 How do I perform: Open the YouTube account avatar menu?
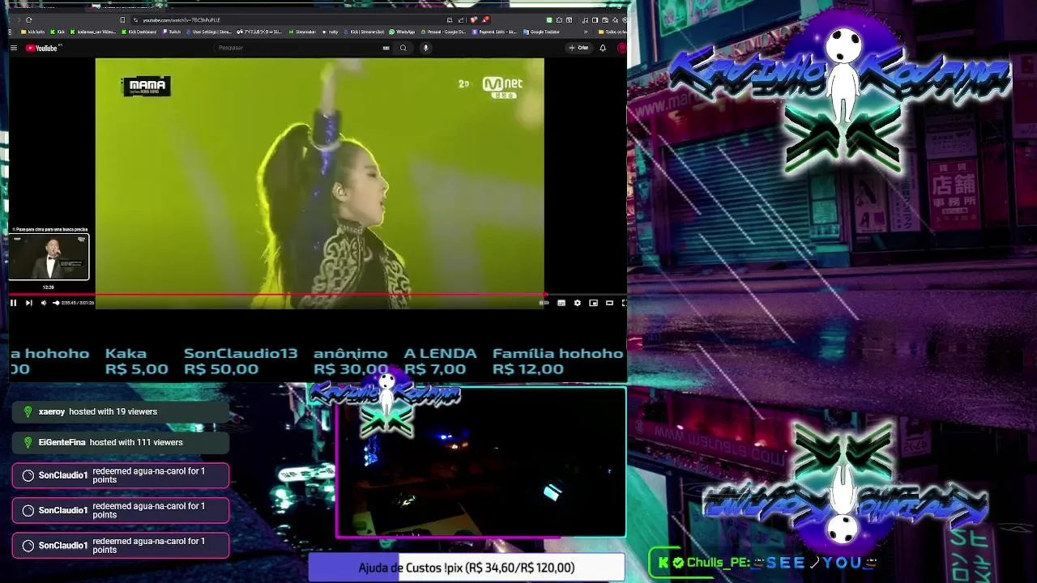pyautogui.click(x=622, y=48)
